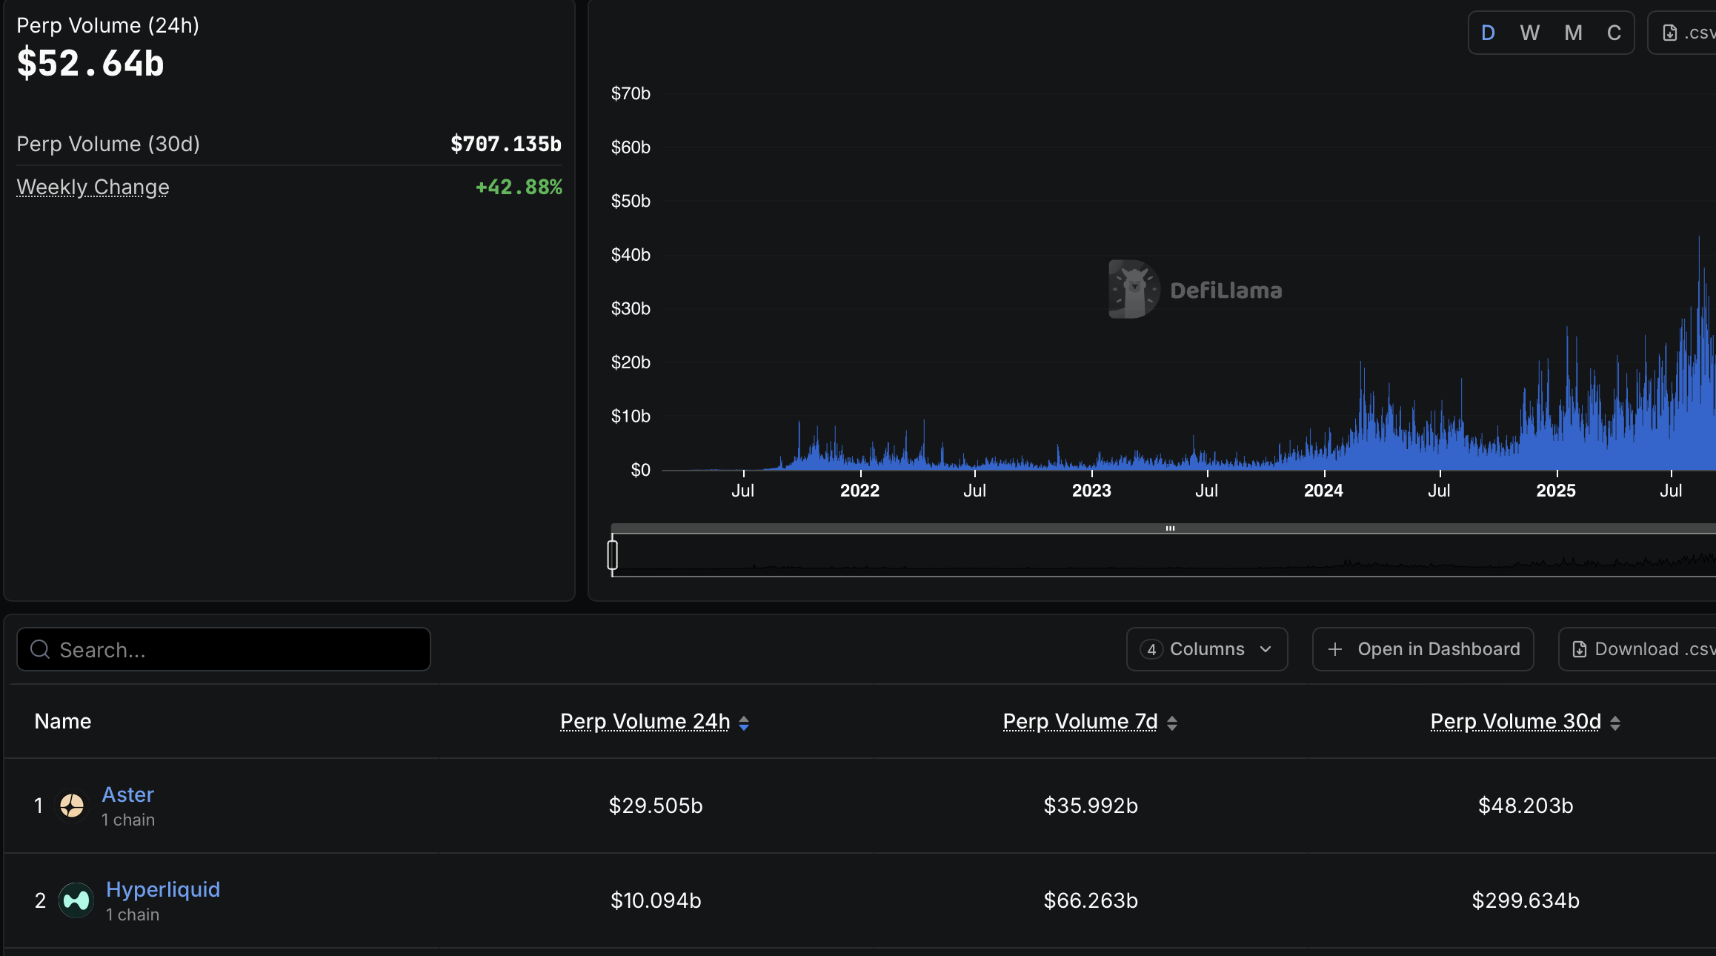Click the Aster protocol logo icon
The width and height of the screenshot is (1716, 956).
tap(72, 806)
